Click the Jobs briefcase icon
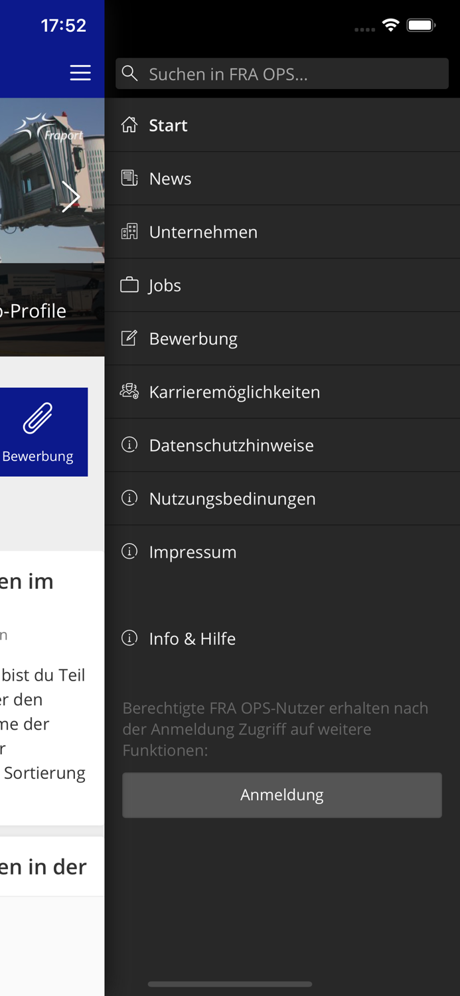 pyautogui.click(x=130, y=284)
